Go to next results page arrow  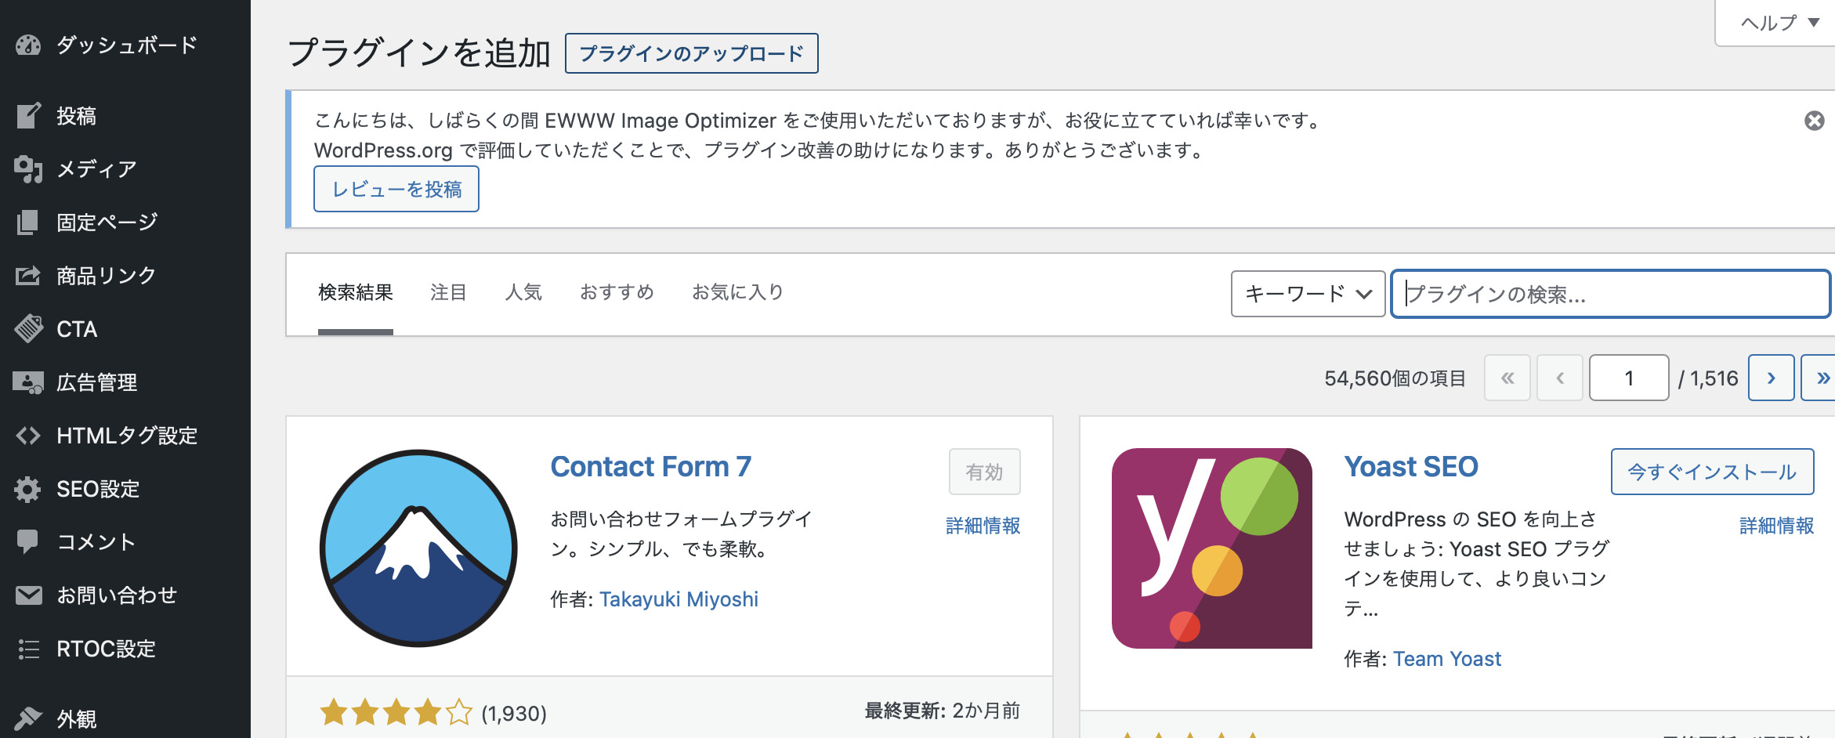(1771, 378)
